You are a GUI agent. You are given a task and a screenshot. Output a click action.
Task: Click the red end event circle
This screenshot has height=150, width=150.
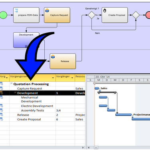click(x=148, y=15)
